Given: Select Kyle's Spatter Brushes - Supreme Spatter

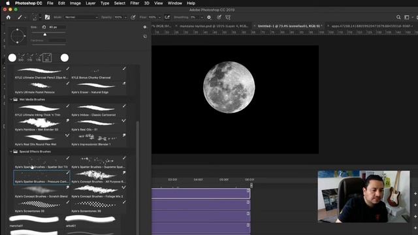Looking at the screenshot, I should 99,163.
